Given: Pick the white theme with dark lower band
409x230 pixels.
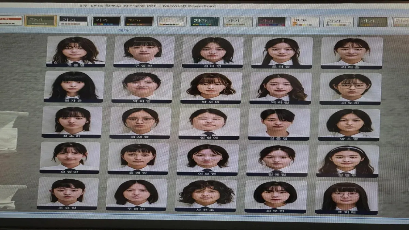Looking at the screenshot, I should pos(73,21).
